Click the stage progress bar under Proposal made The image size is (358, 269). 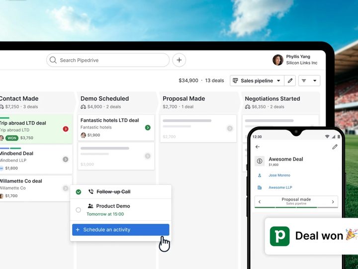click(296, 207)
